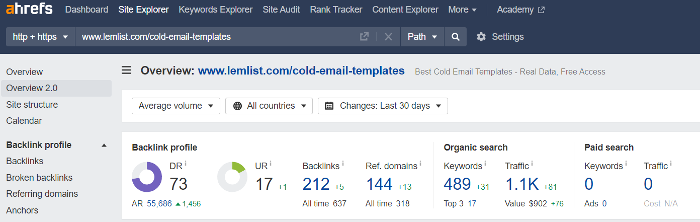Click the paid Traffic info icon
The height and width of the screenshot is (222, 700).
(x=671, y=164)
